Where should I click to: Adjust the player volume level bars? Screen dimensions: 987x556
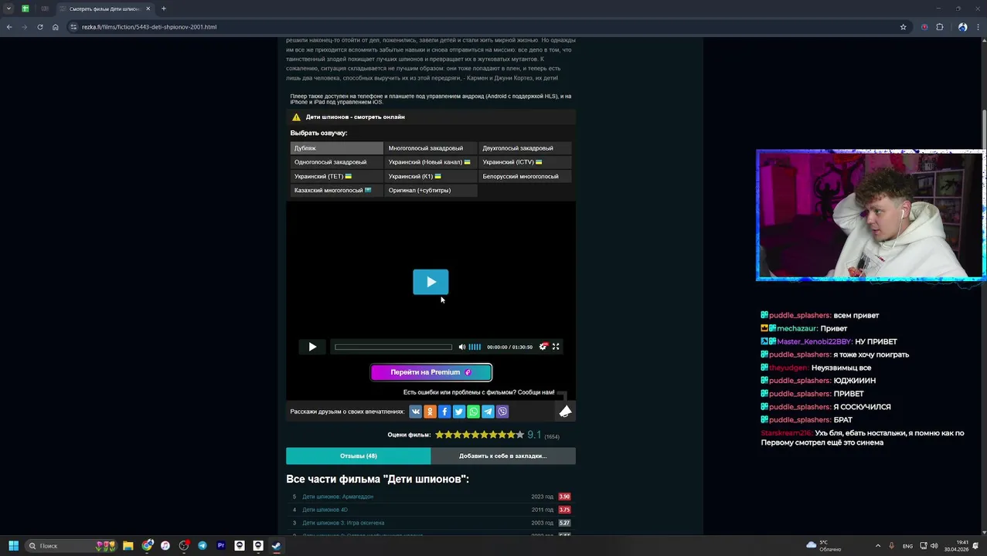pos(475,347)
